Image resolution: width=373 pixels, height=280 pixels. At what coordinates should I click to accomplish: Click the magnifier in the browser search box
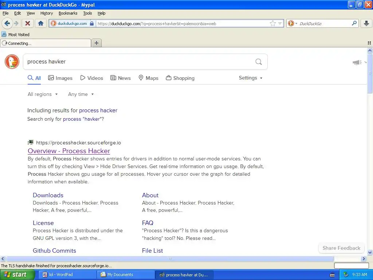point(354,23)
